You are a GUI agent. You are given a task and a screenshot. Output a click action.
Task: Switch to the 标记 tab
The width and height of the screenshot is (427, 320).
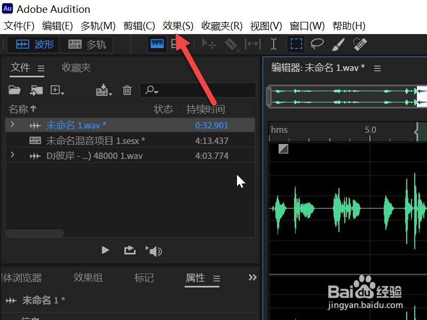click(144, 277)
